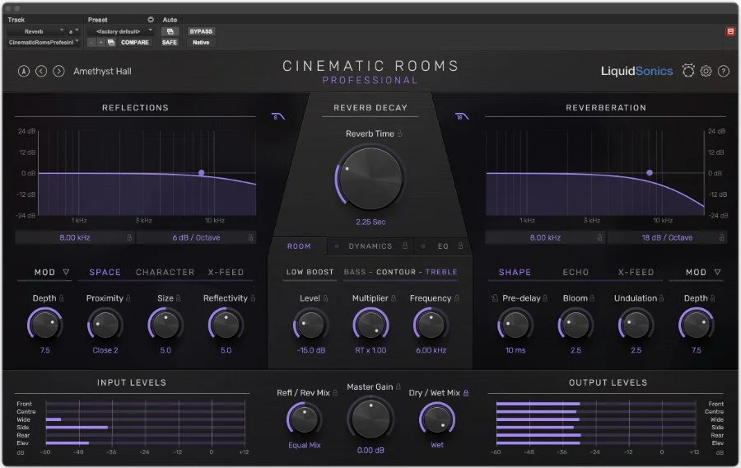Select the Reflections X-FEED tab
The height and width of the screenshot is (468, 741).
pos(226,272)
